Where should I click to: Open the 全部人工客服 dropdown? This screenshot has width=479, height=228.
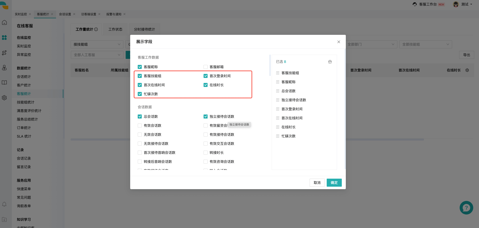pos(97,55)
